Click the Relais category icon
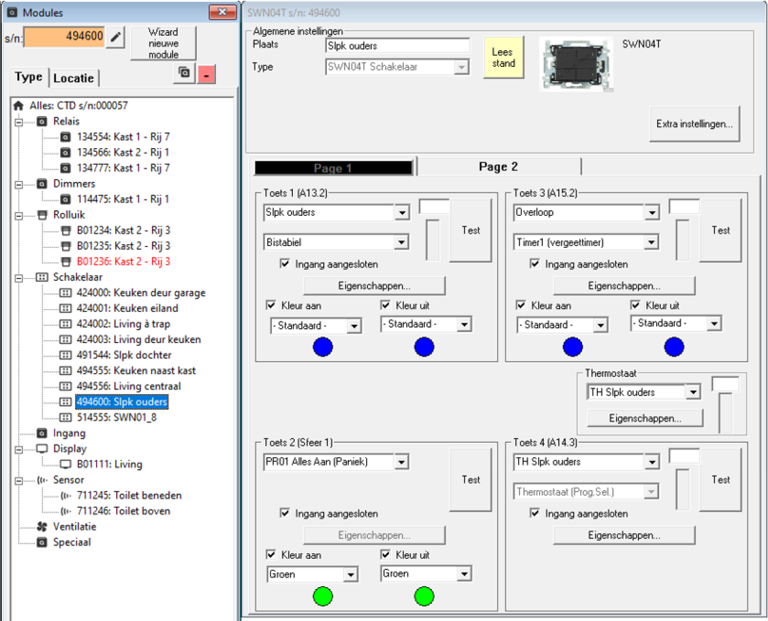Viewport: 768px width, 621px height. point(42,121)
